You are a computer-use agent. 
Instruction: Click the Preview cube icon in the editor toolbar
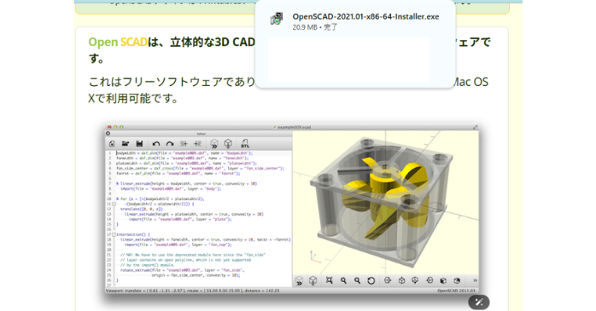coord(214,144)
